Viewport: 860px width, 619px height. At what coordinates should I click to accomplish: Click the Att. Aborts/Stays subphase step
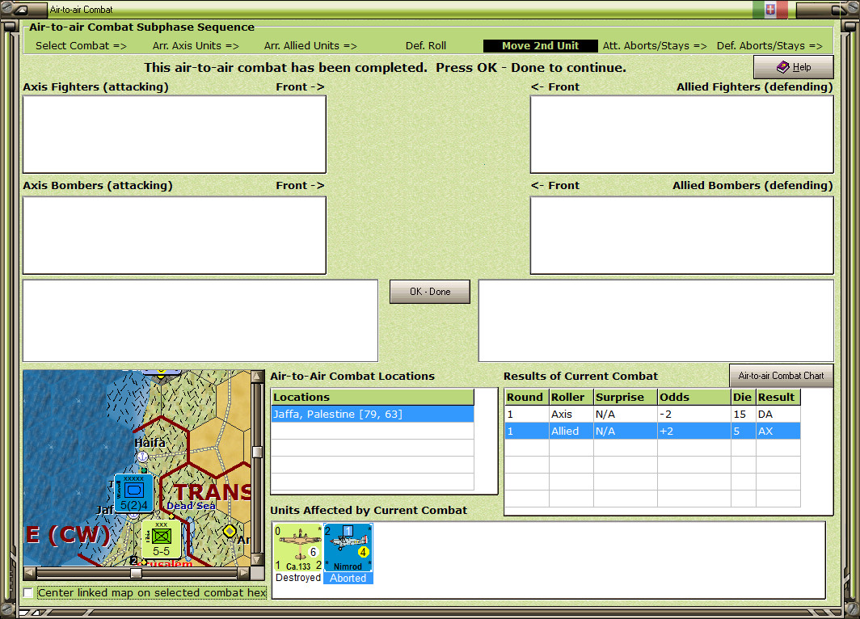click(x=655, y=46)
